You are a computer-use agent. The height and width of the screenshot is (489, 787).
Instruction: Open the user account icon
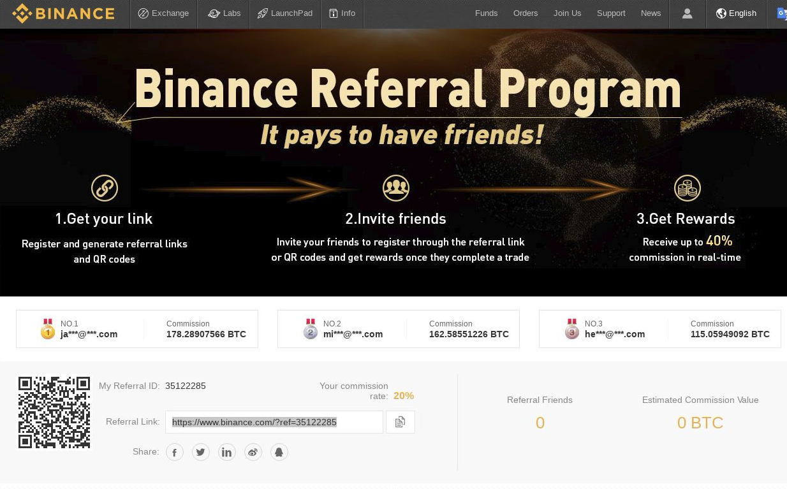tap(687, 13)
